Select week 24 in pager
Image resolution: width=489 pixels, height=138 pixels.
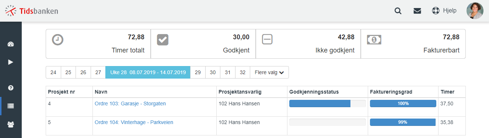[x=53, y=72]
